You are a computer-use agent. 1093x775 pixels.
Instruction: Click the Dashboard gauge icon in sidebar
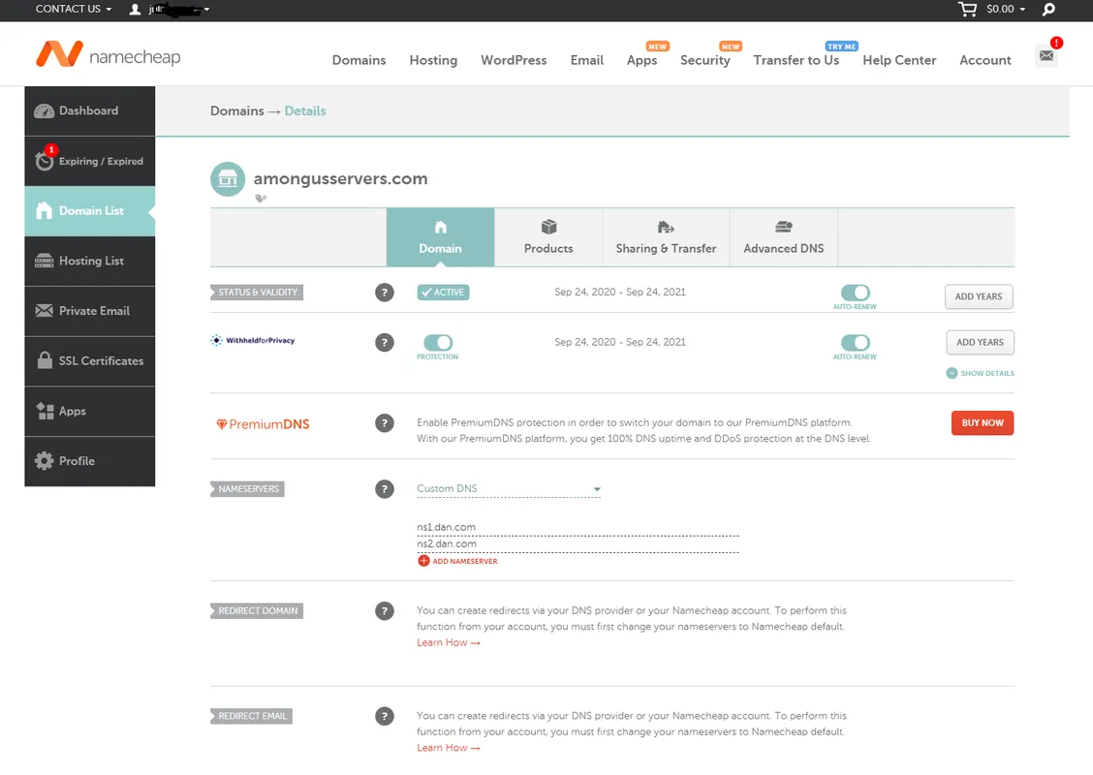[x=44, y=110]
